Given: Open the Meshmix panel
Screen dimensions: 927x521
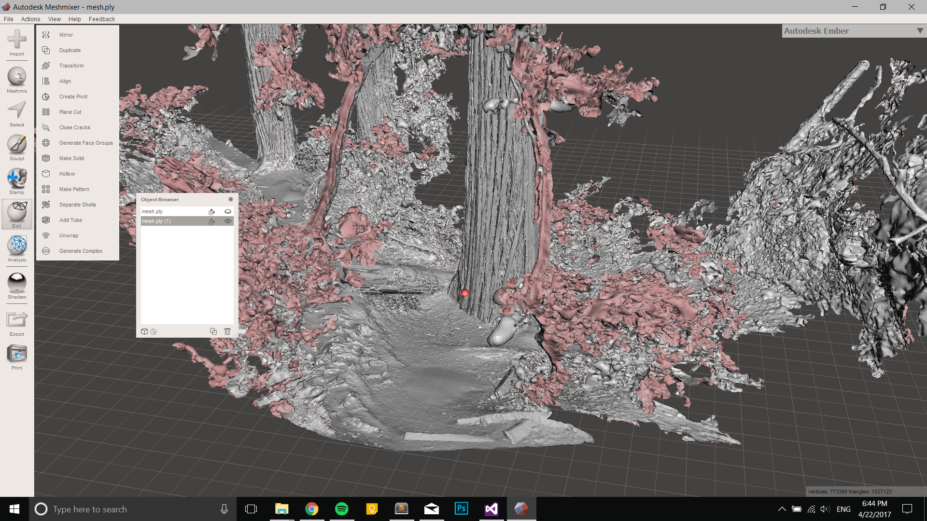Looking at the screenshot, I should click(17, 80).
